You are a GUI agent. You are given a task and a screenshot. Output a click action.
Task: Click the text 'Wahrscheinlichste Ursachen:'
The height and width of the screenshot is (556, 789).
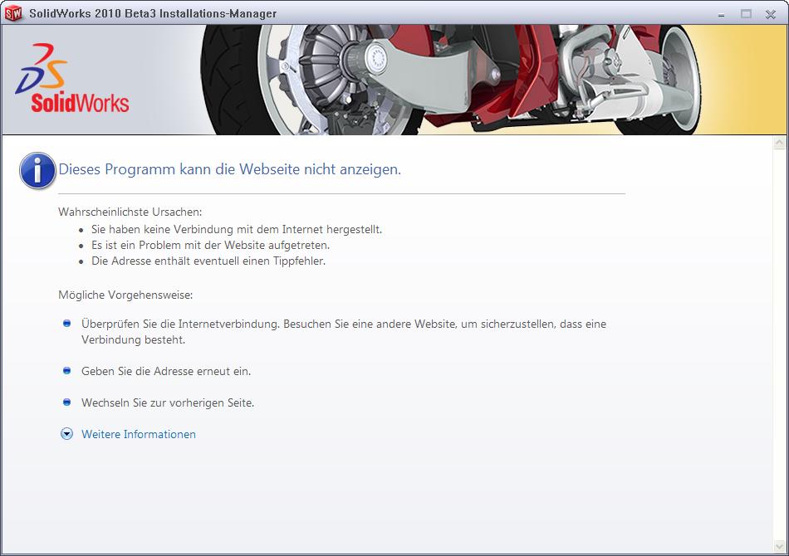(x=130, y=212)
